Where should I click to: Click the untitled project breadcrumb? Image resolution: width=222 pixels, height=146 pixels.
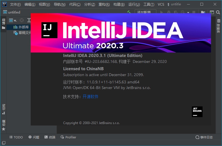pyautogui.click(x=12, y=12)
